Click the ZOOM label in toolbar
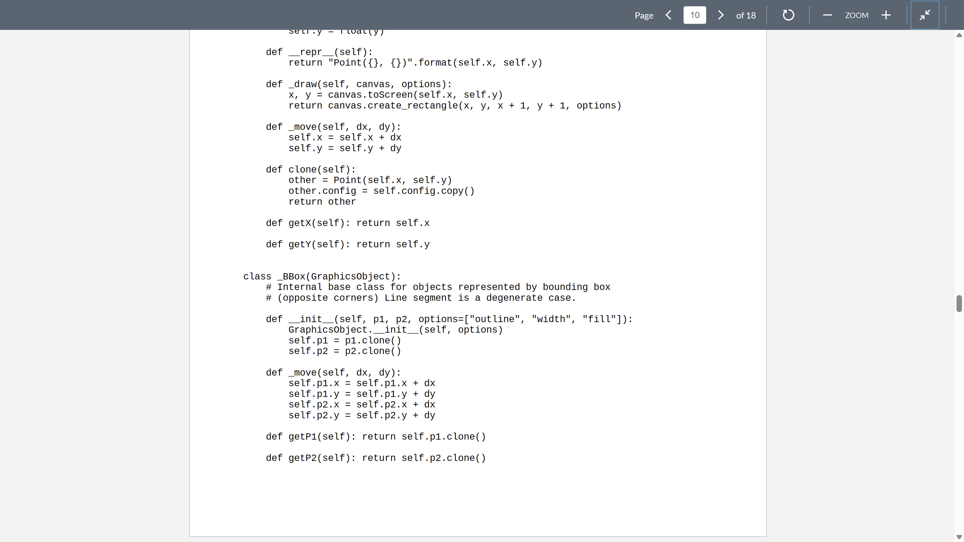 (857, 15)
